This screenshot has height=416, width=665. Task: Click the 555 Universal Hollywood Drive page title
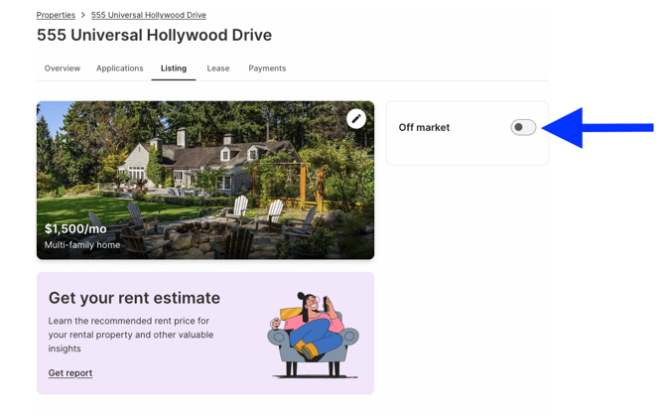click(155, 35)
